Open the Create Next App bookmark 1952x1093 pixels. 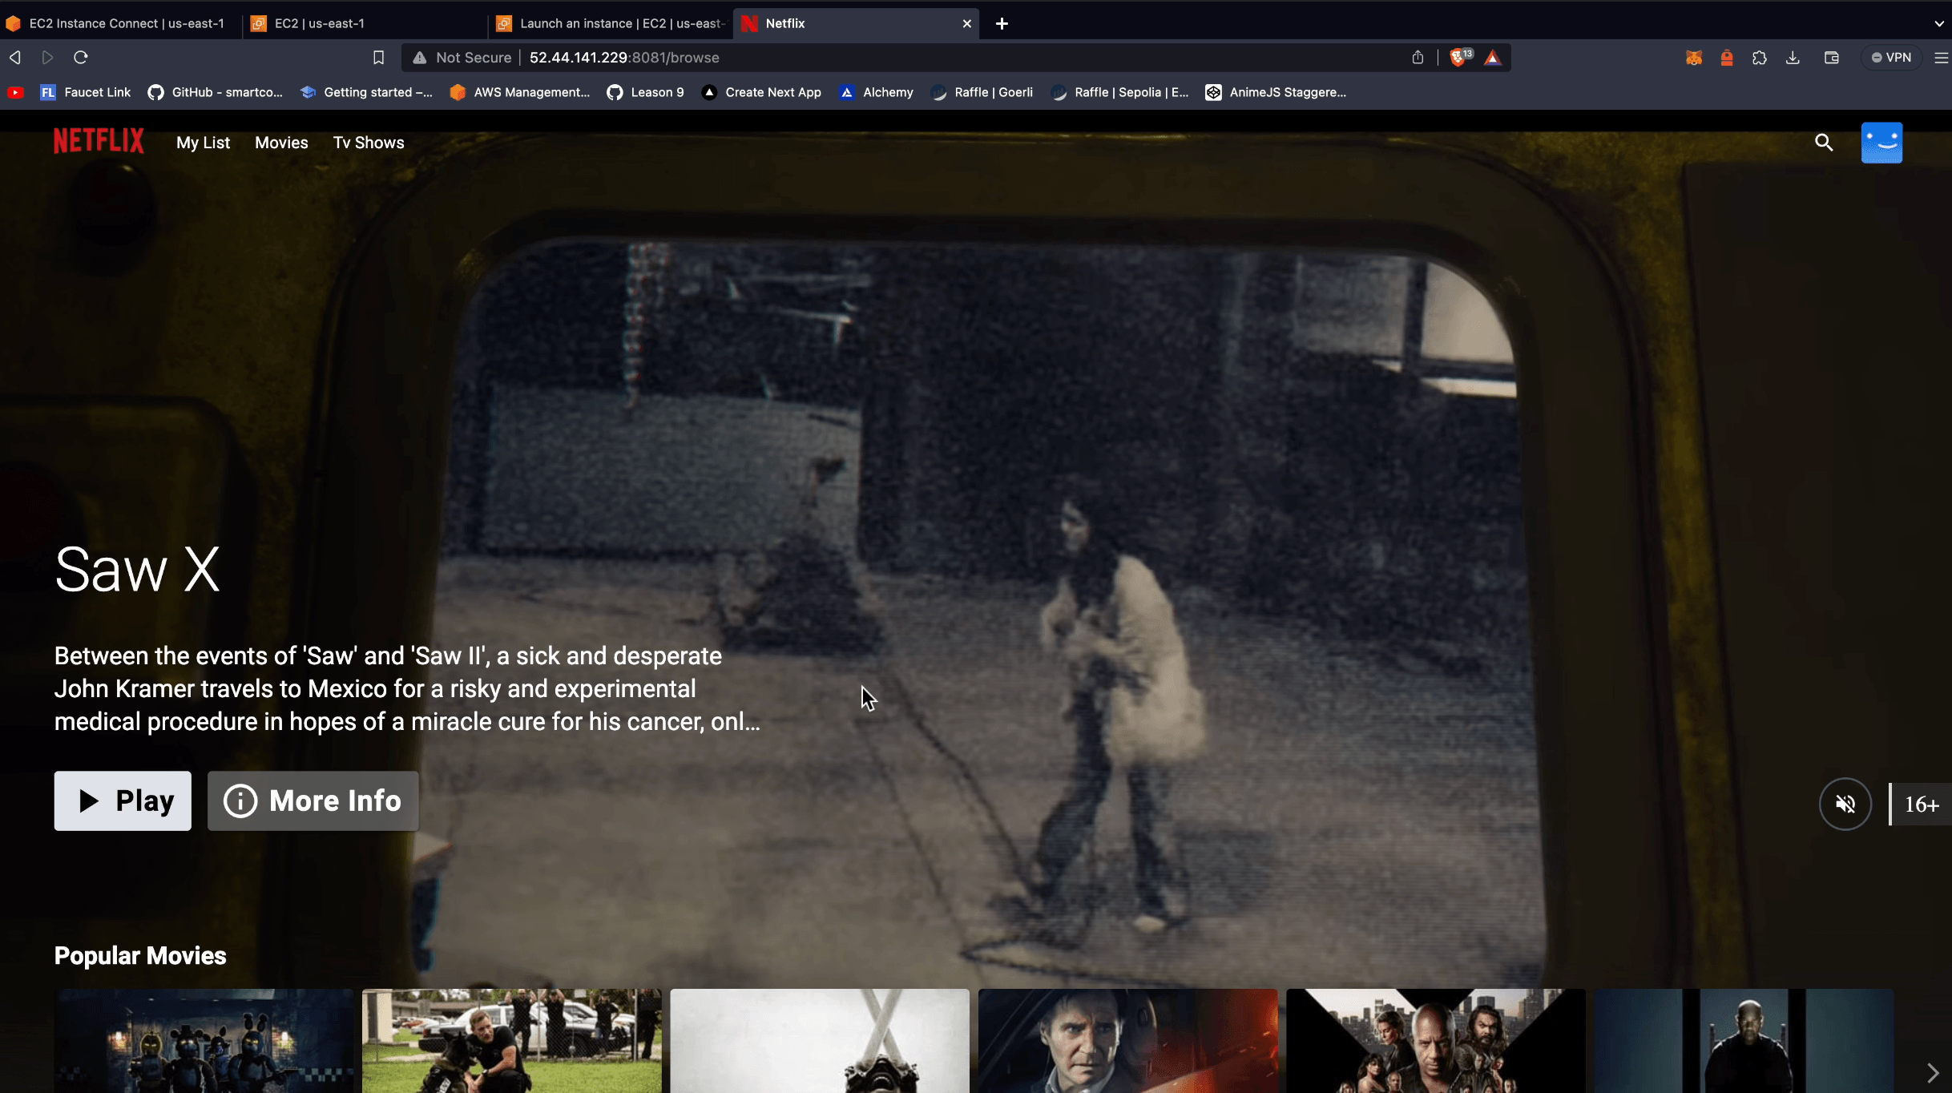[761, 92]
